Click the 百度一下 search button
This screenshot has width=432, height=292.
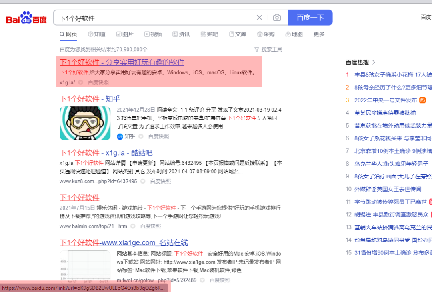coord(310,18)
